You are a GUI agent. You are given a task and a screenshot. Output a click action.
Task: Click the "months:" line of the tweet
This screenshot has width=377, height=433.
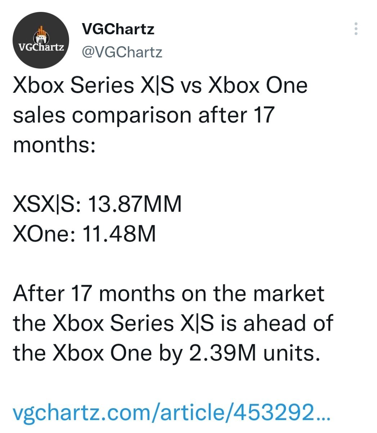click(54, 145)
